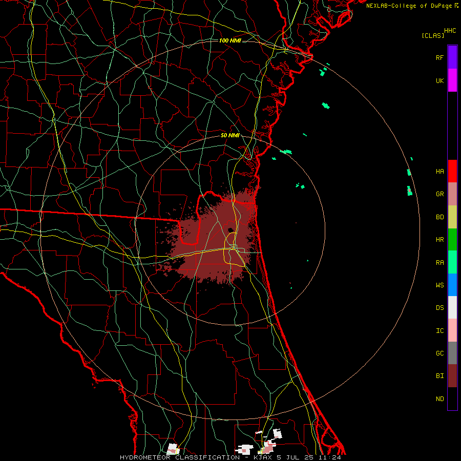The height and width of the screenshot is (461, 461).
Task: Click the BI legend label
Action: (x=439, y=376)
